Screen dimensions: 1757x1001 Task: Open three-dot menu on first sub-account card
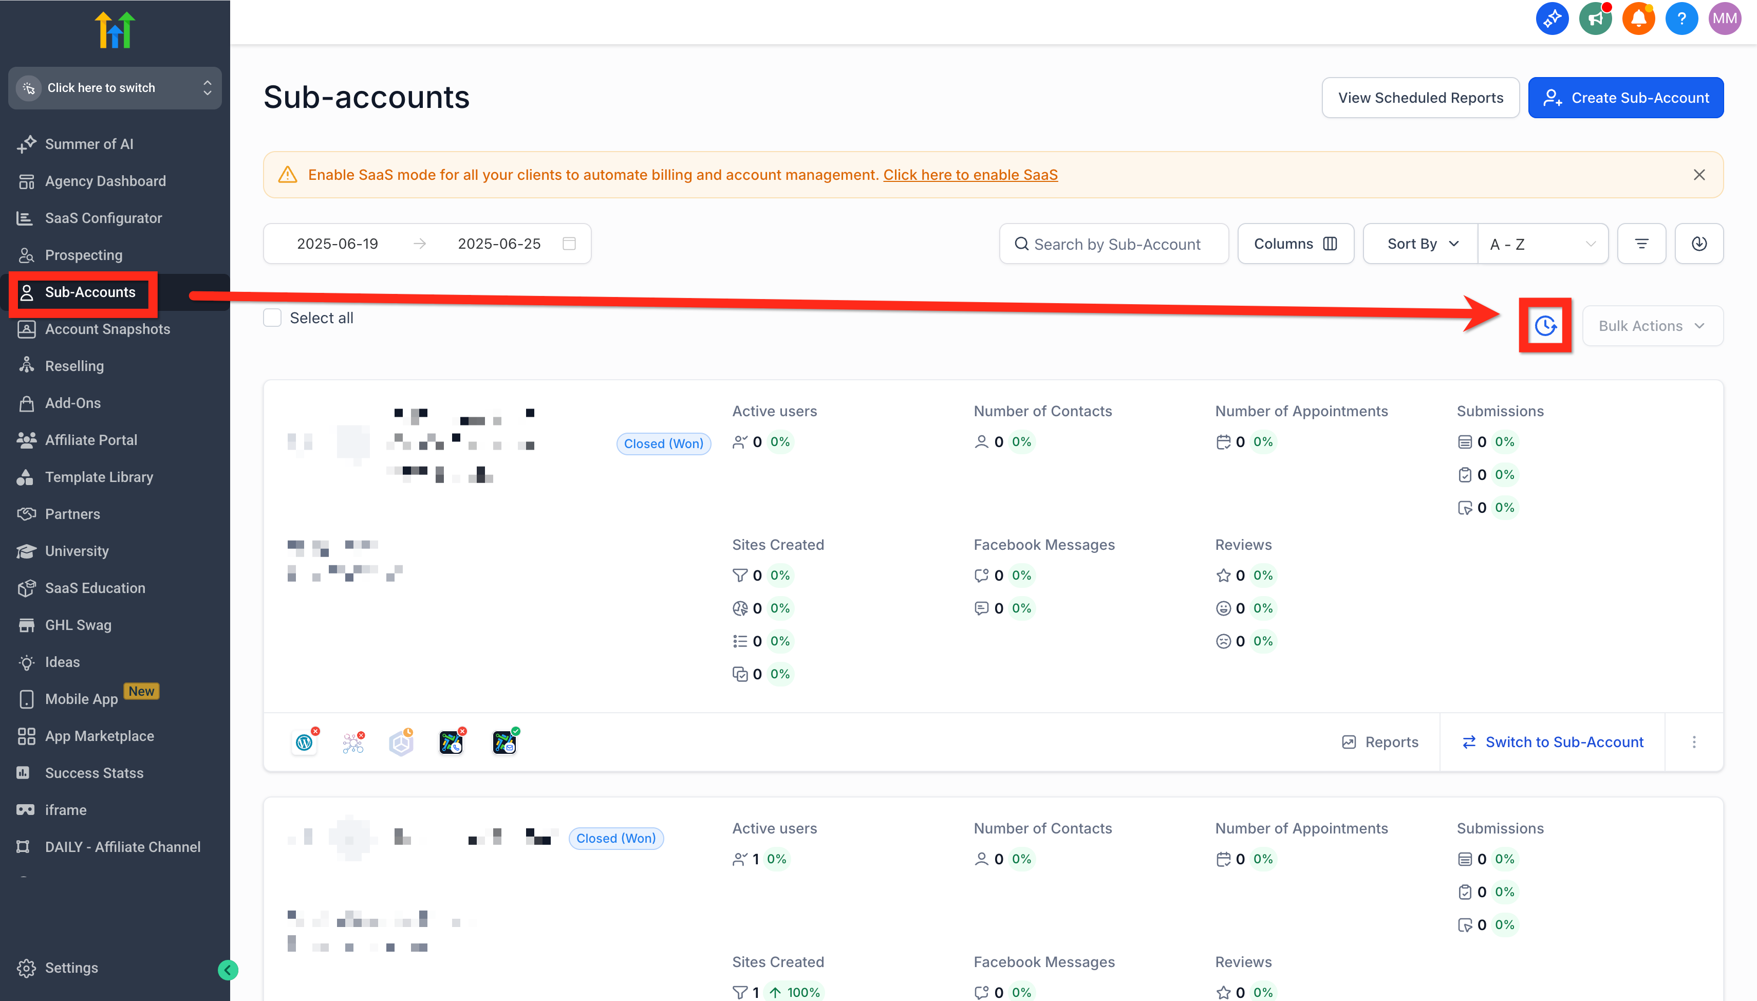(1694, 742)
